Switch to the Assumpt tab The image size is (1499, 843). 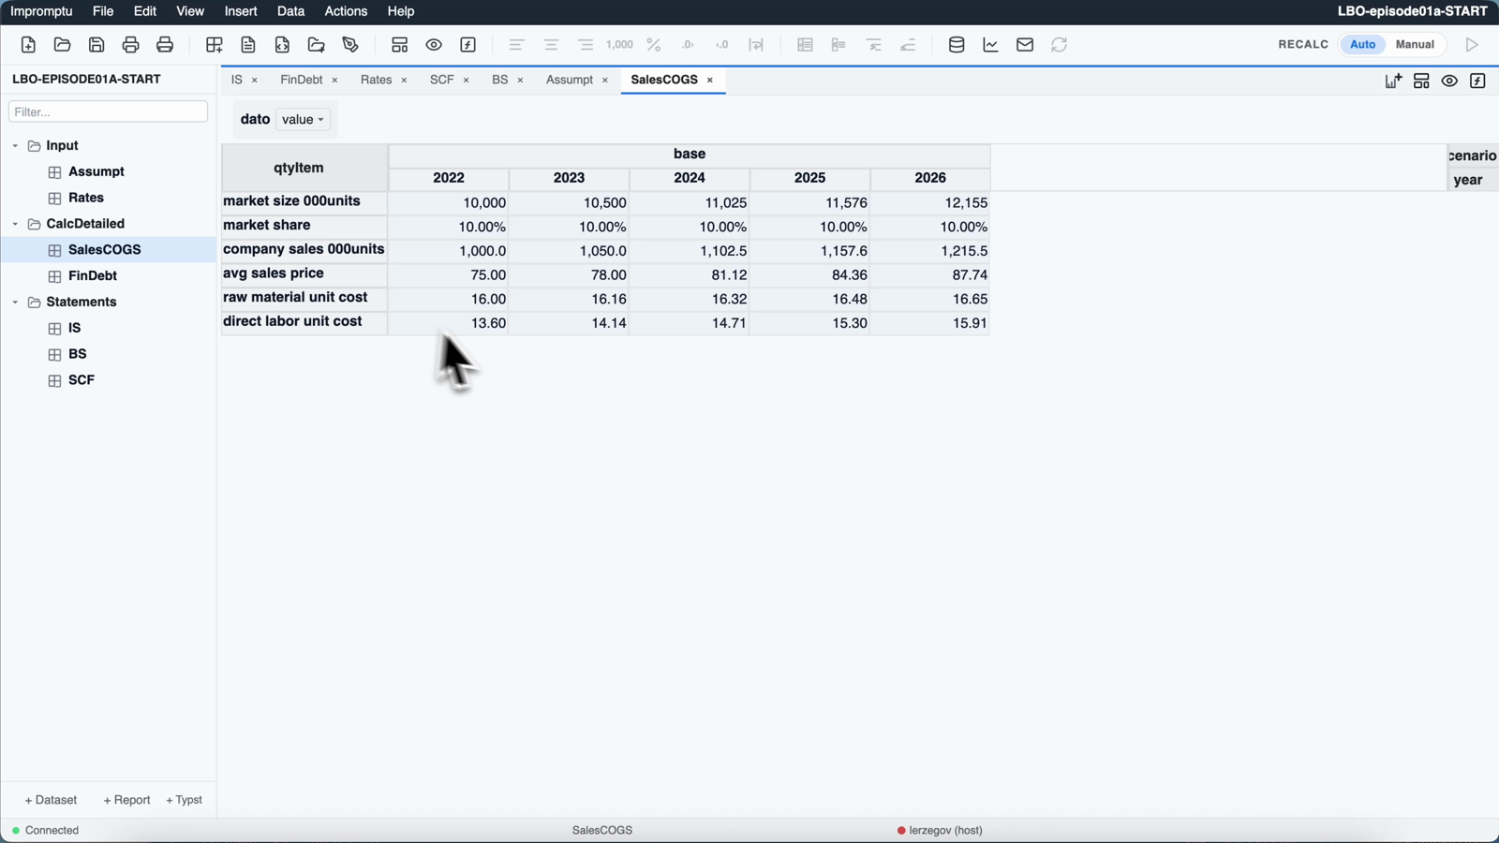pyautogui.click(x=570, y=80)
